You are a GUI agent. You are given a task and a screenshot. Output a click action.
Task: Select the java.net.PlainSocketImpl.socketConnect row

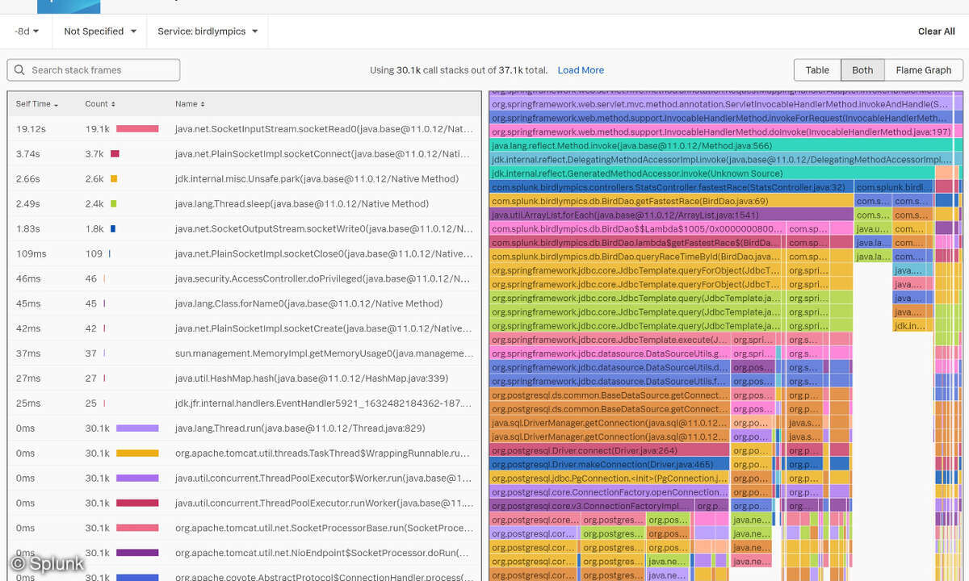(x=245, y=154)
